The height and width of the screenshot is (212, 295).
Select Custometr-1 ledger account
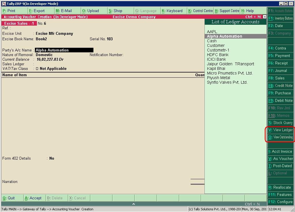pyautogui.click(x=236, y=50)
